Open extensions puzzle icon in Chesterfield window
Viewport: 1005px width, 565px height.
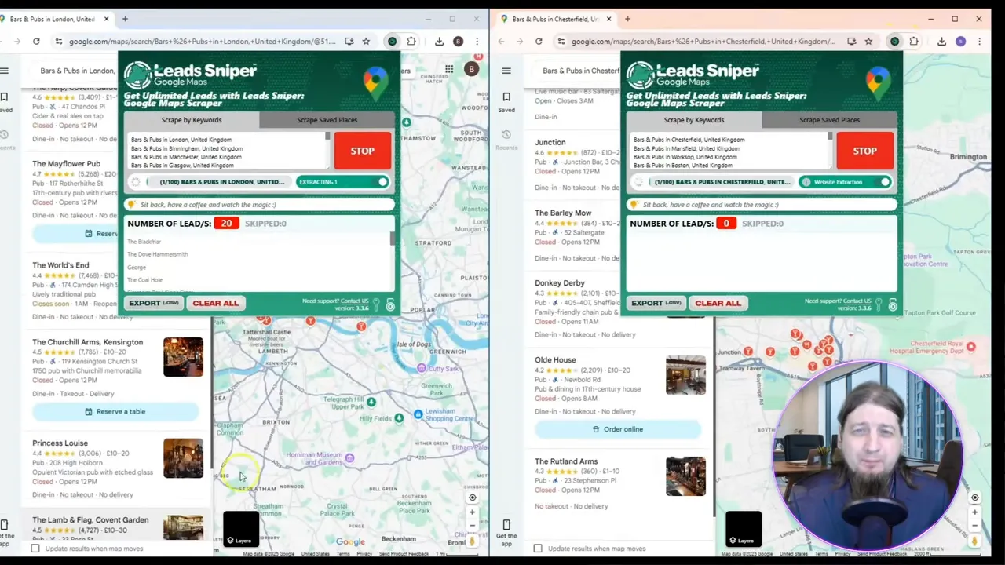[914, 41]
